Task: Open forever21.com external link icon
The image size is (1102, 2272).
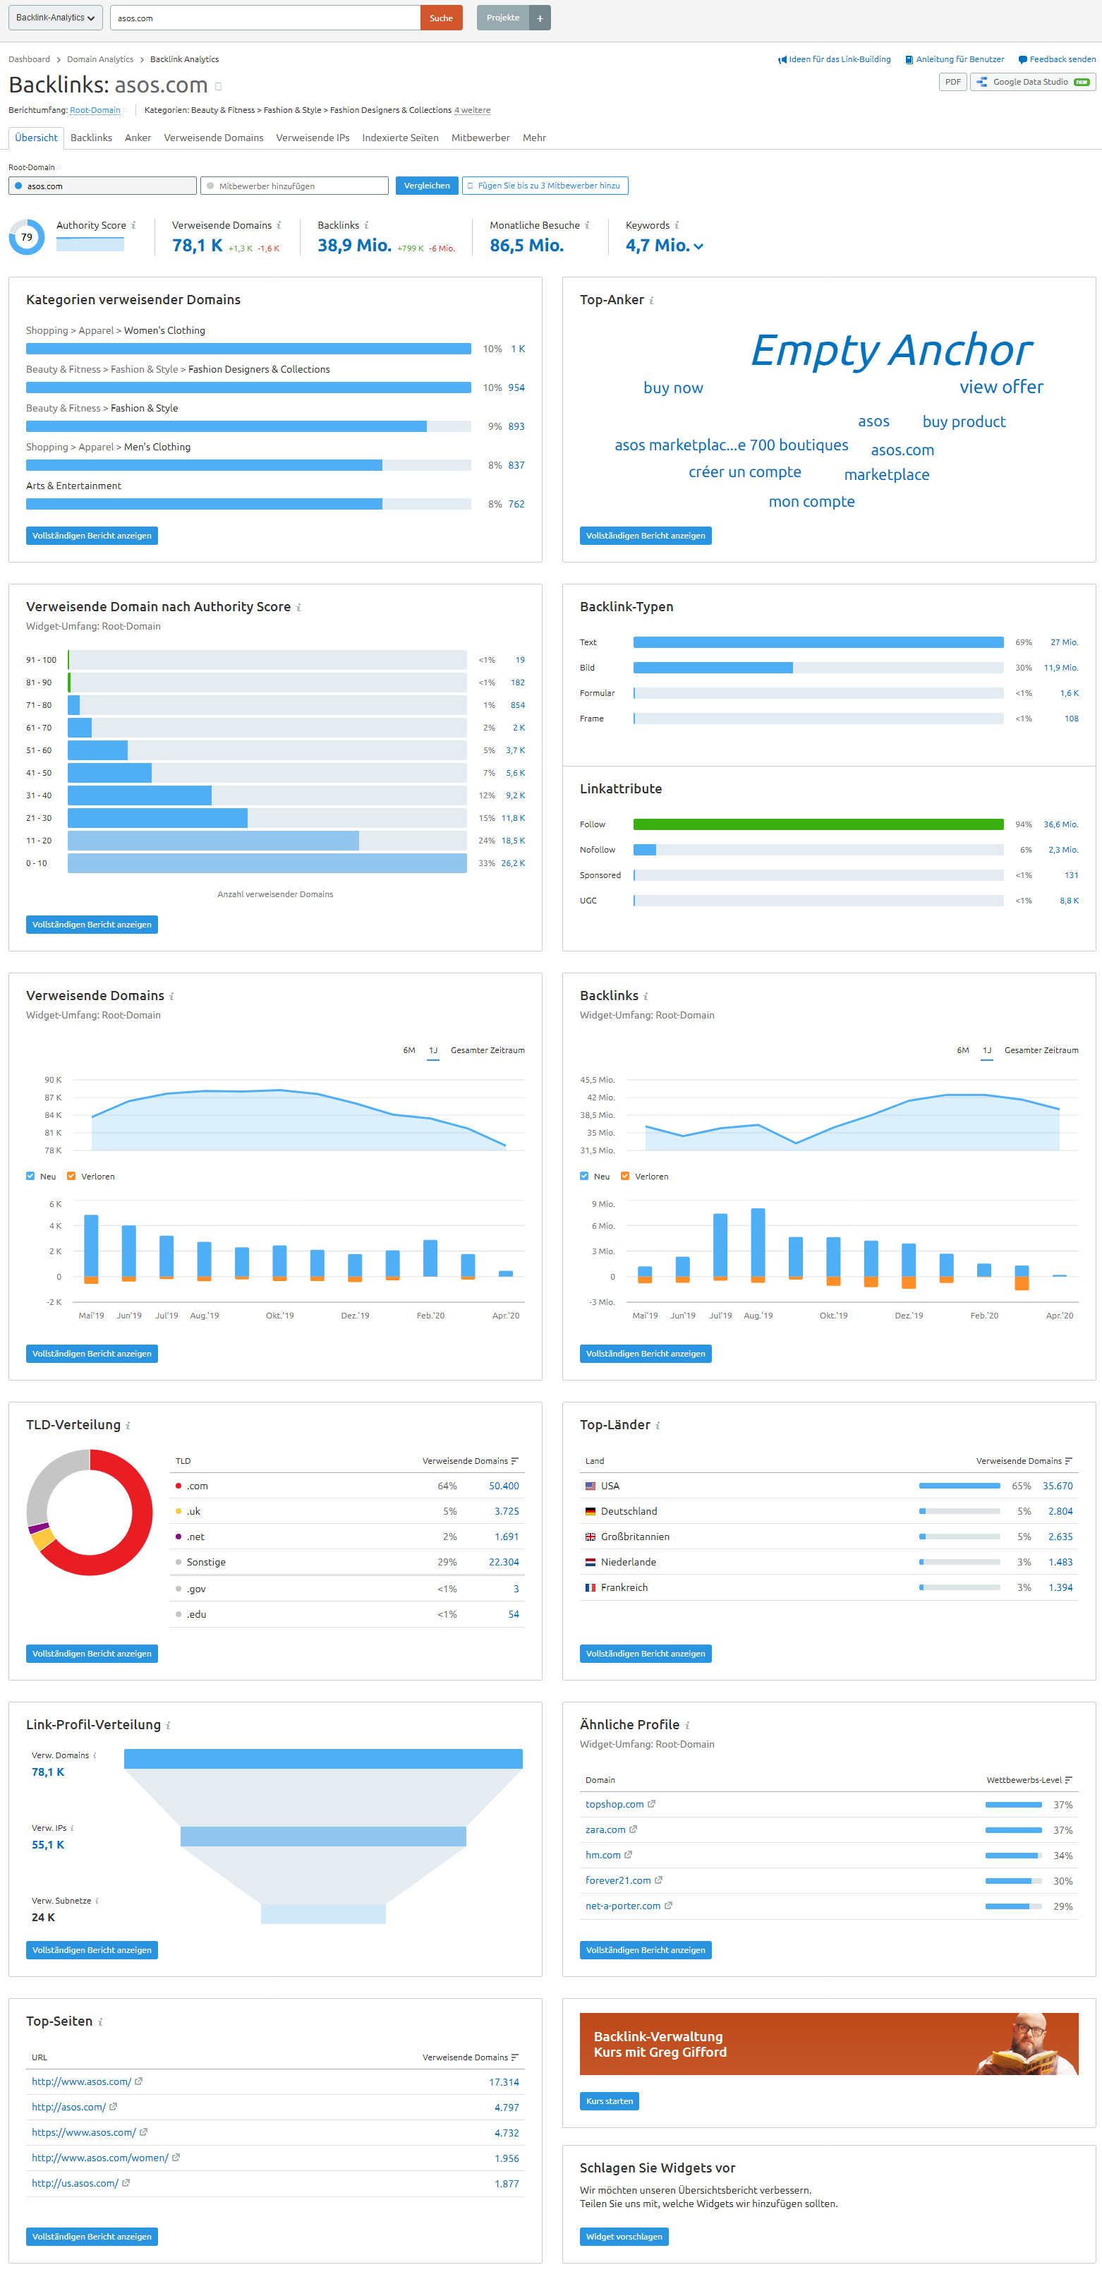Action: pyautogui.click(x=658, y=1880)
